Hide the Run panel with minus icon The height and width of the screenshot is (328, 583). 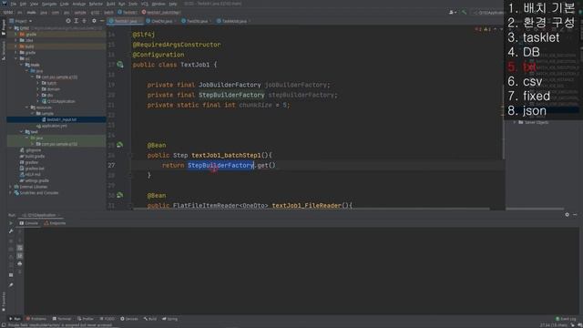click(x=575, y=215)
